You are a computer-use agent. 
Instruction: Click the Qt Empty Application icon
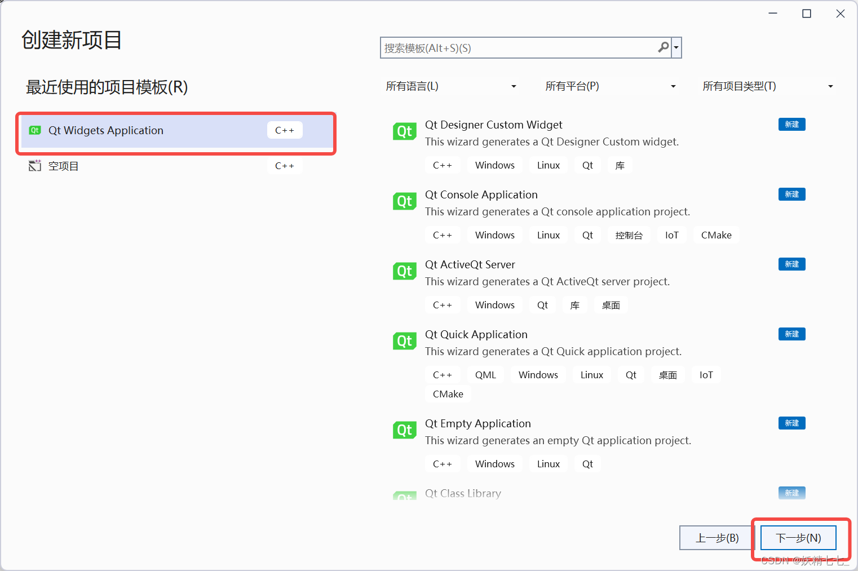(404, 430)
